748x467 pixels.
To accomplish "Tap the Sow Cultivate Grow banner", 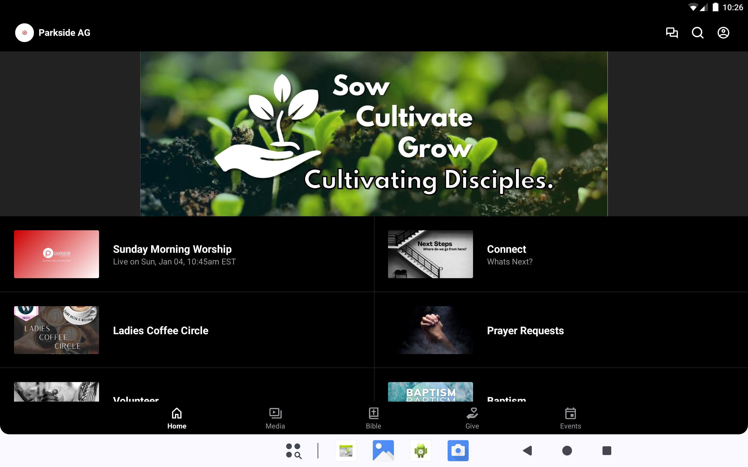I will 374,133.
